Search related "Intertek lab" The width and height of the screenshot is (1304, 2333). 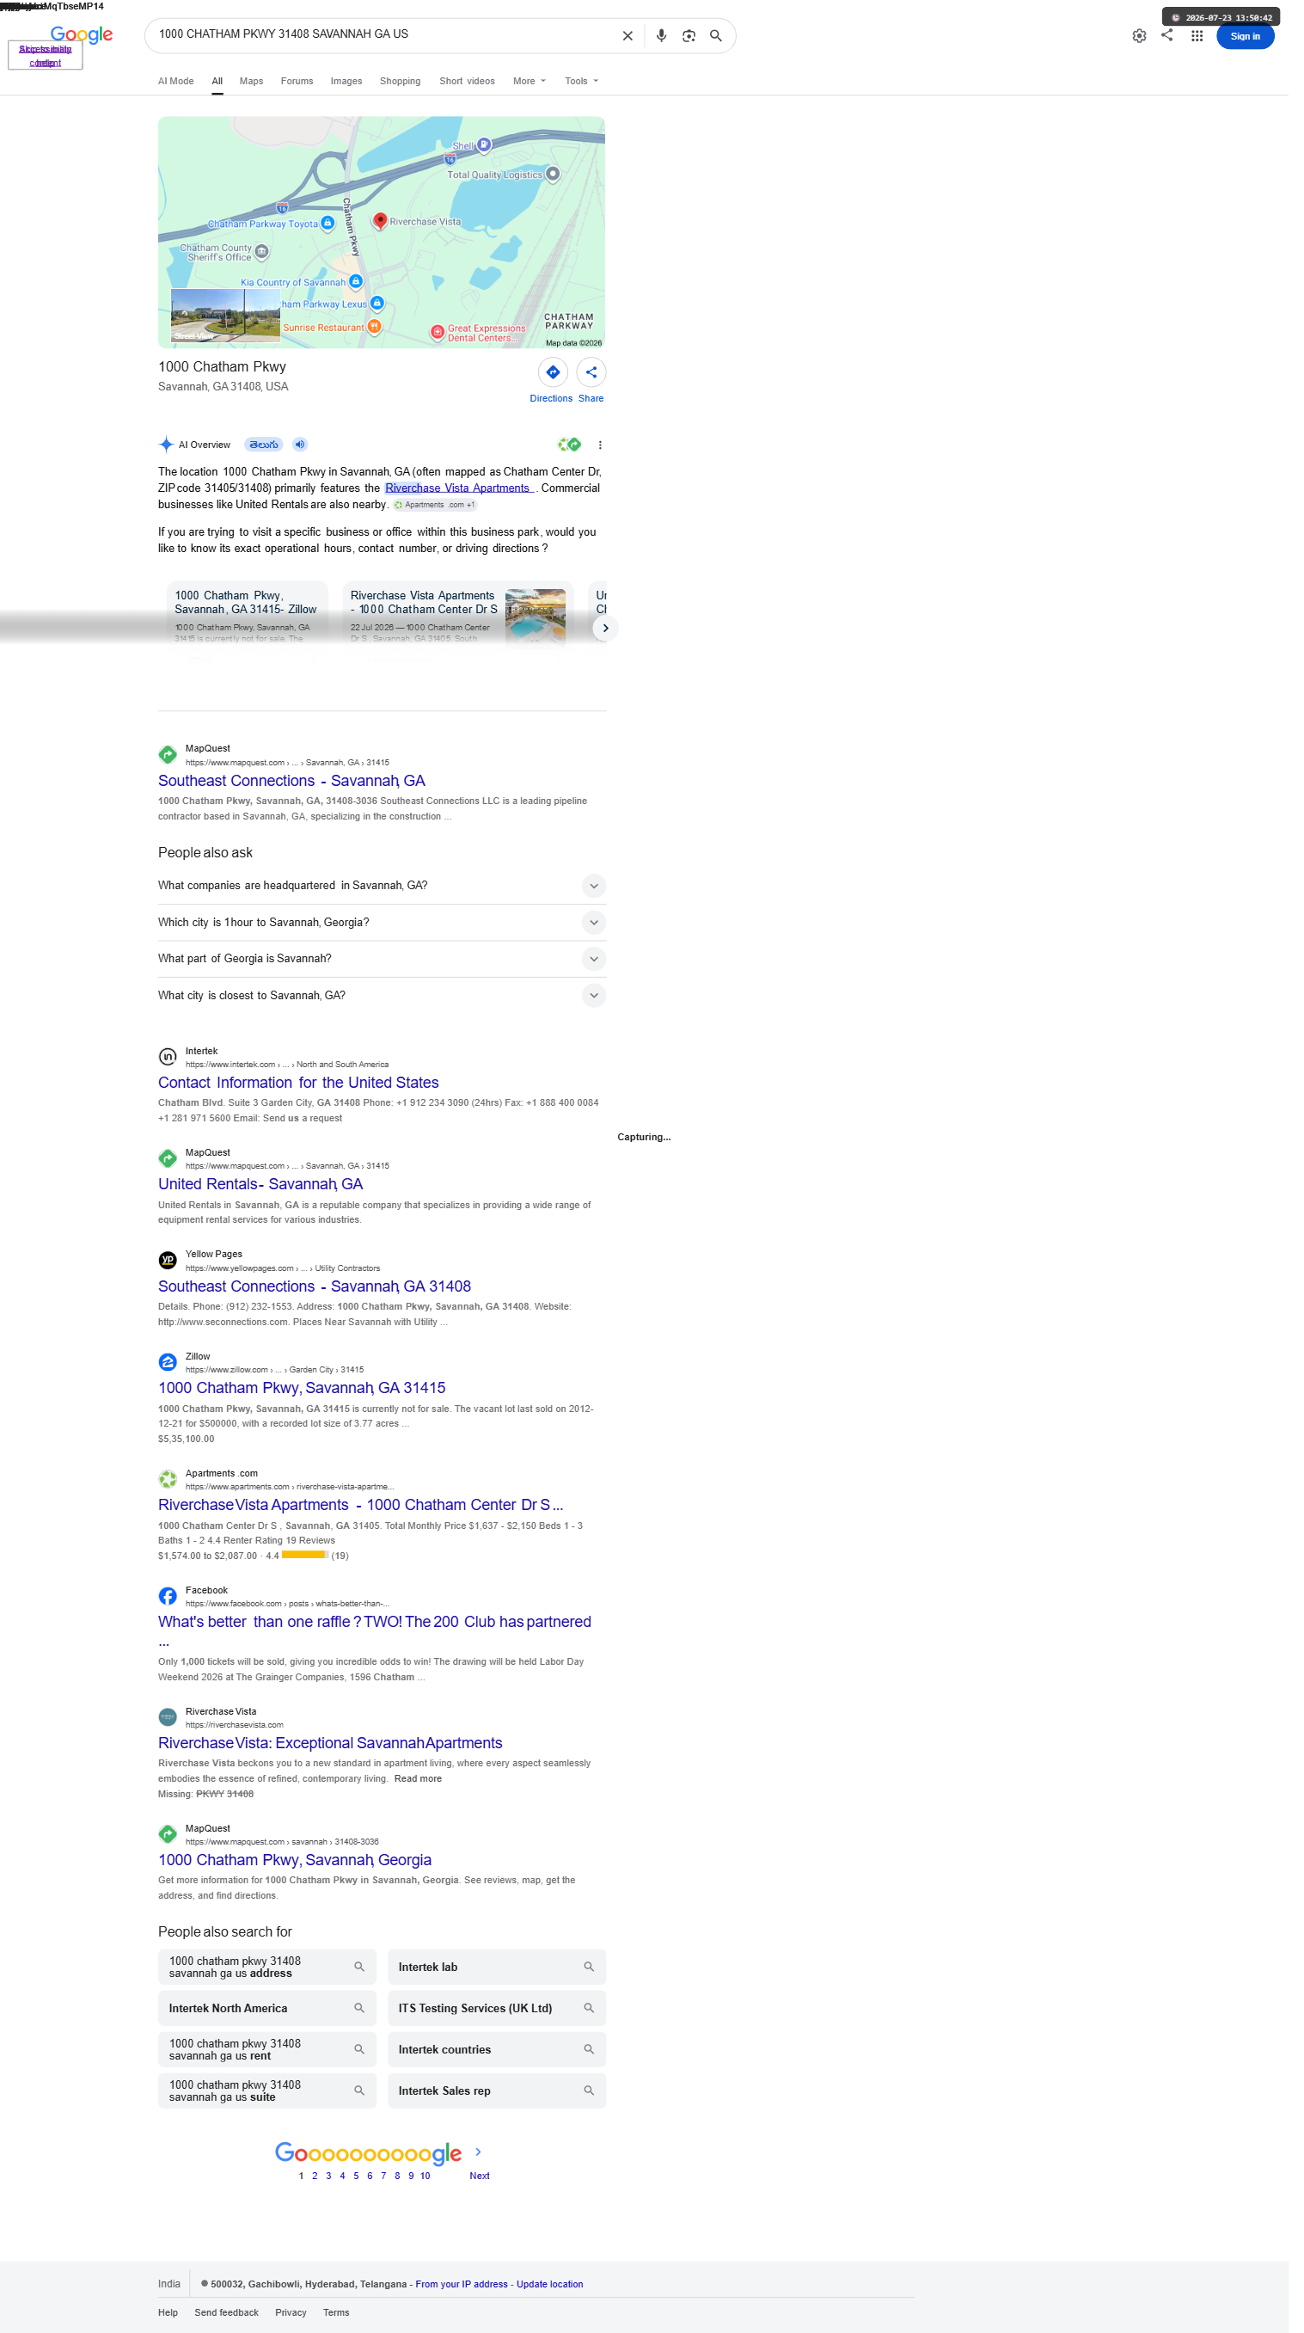(497, 1968)
